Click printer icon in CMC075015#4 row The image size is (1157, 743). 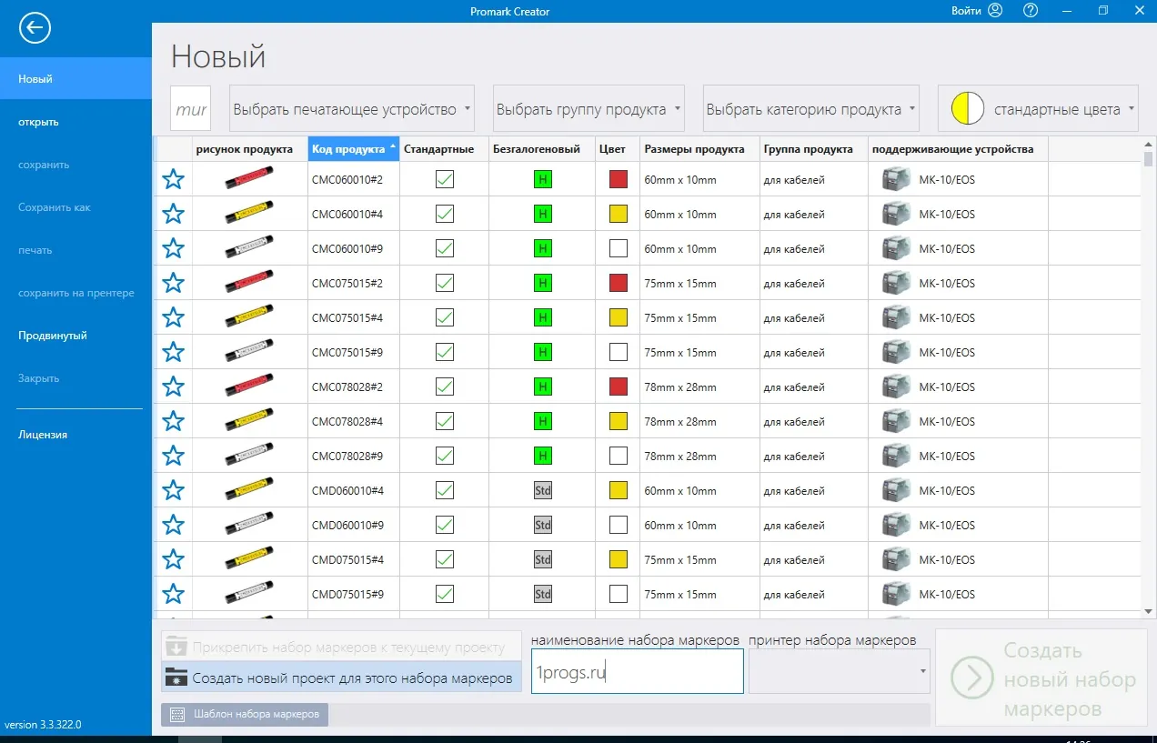(x=896, y=317)
